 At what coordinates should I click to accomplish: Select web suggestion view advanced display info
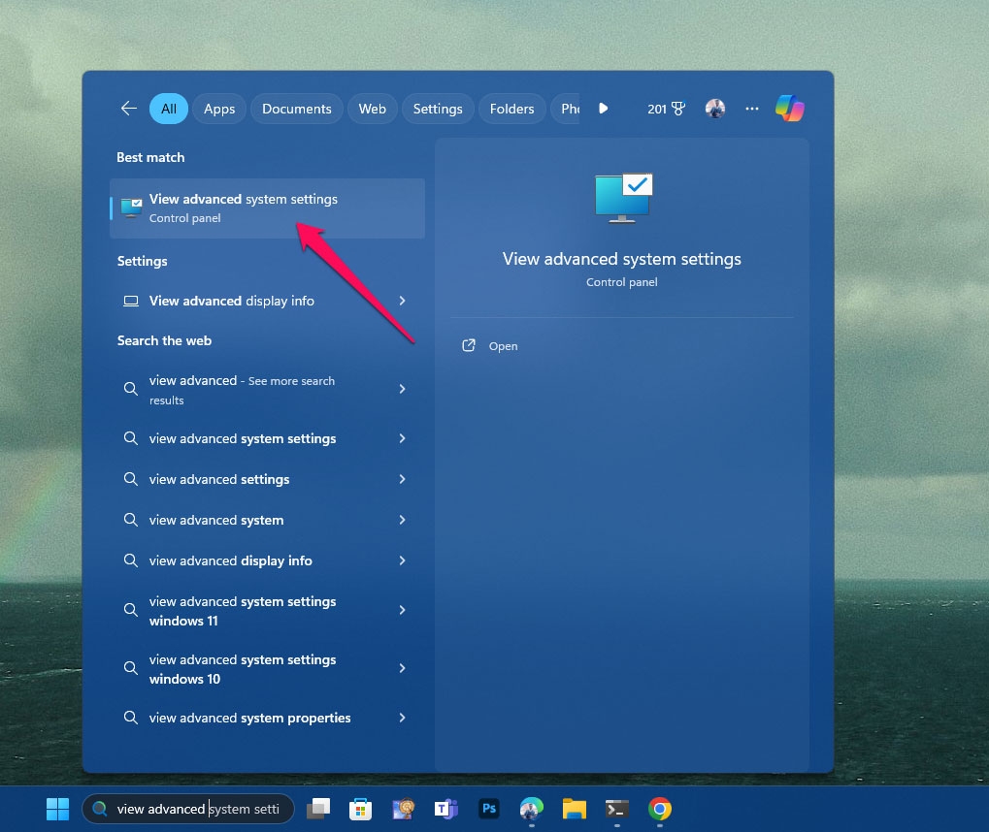(268, 560)
